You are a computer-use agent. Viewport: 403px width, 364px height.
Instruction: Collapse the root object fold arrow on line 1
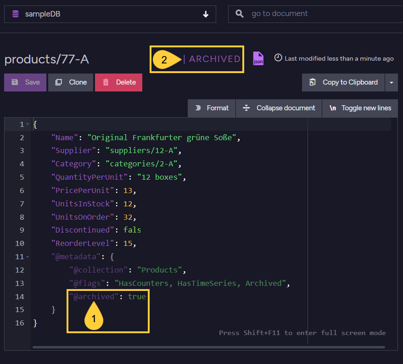pyautogui.click(x=28, y=124)
